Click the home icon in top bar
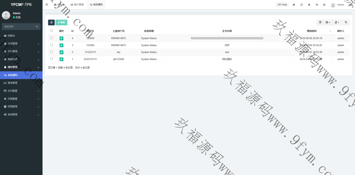Image resolution: width=355 pixels, height=175 pixels. tap(294, 5)
